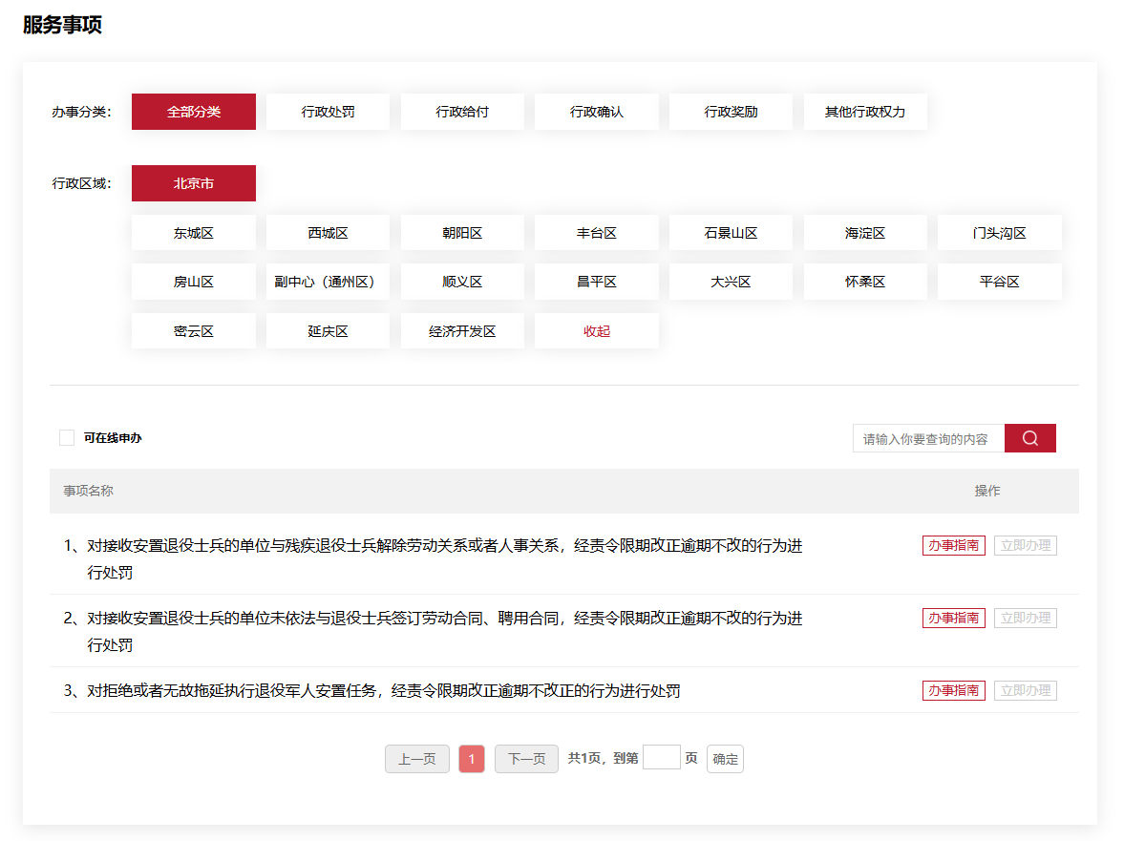Screen dimensions: 1124x841
Task: Click page number 1 in pagination
Action: coord(471,758)
